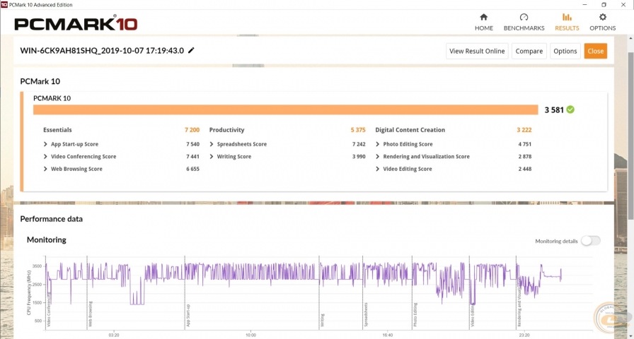Expand Writing Score details
The height and width of the screenshot is (339, 634).
pyautogui.click(x=212, y=157)
